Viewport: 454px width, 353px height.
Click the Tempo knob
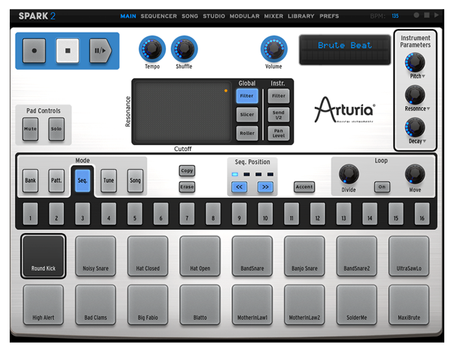click(152, 49)
